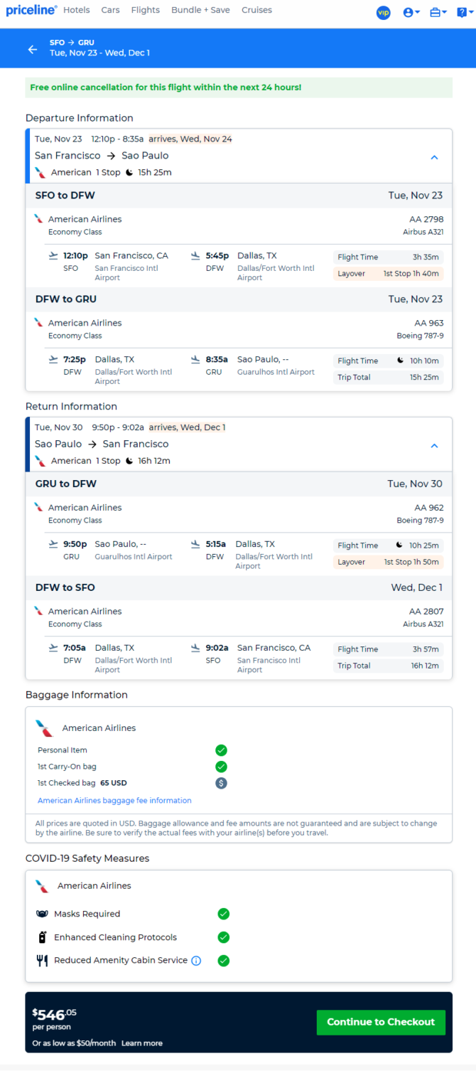
Task: Click the American Airlines logo in Baggage Information
Action: [x=44, y=728]
